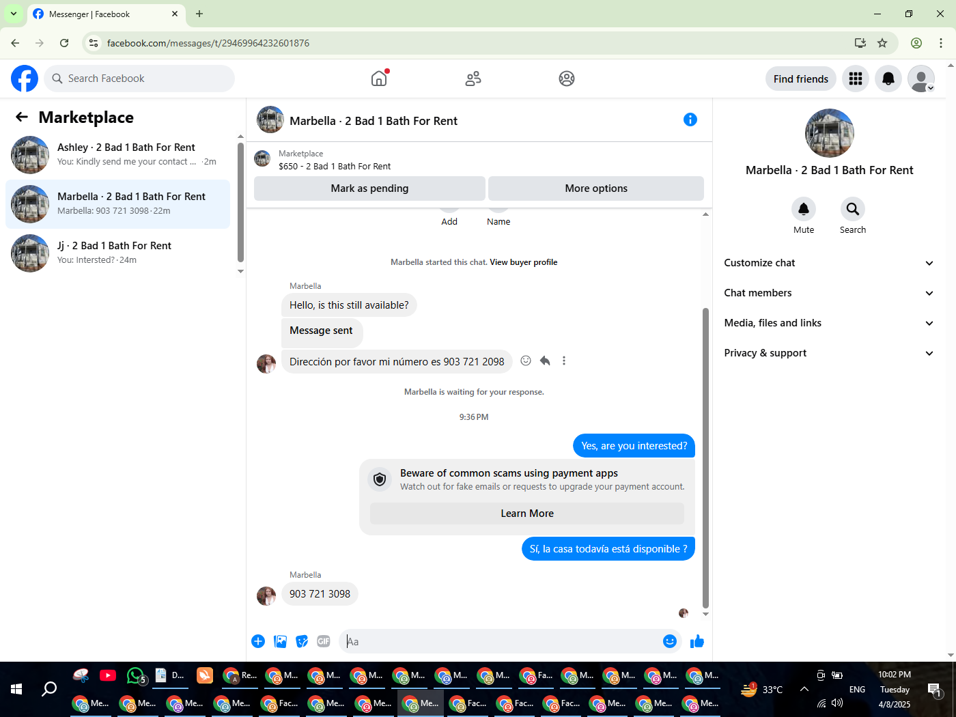
Task: Switch to the Messenger | Facebook tab
Action: (105, 14)
